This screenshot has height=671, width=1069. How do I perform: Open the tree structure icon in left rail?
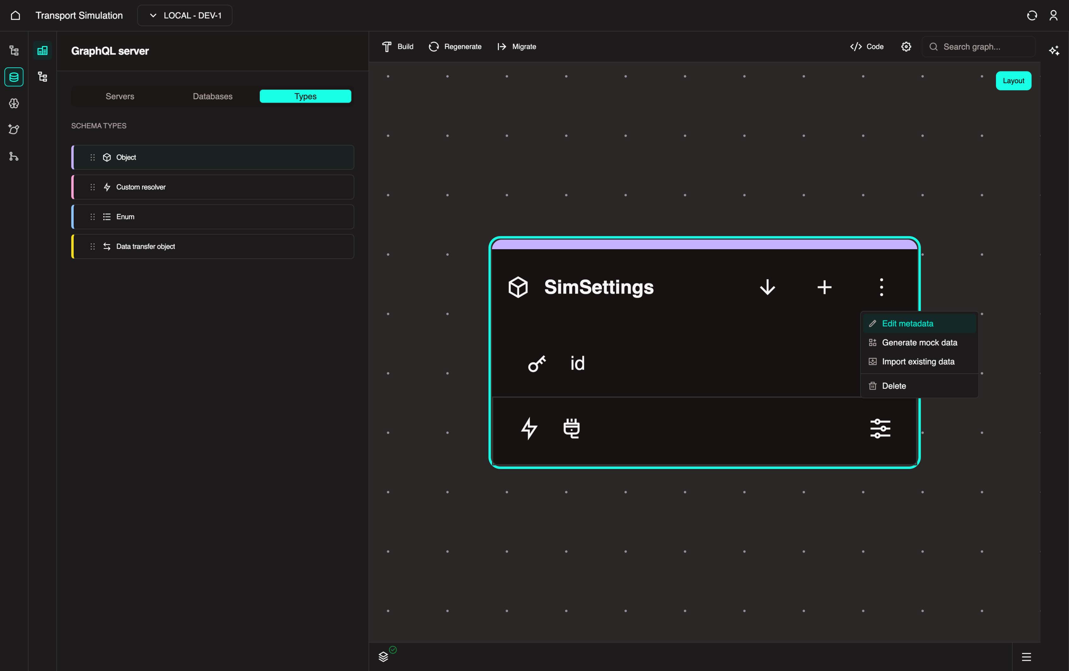point(14,50)
